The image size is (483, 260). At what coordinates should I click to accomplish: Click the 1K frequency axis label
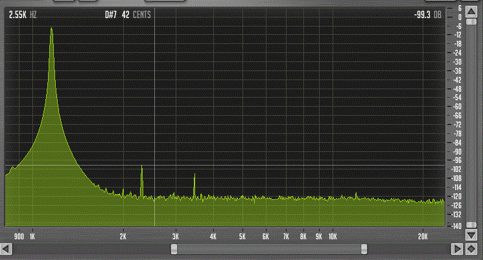pyautogui.click(x=32, y=236)
